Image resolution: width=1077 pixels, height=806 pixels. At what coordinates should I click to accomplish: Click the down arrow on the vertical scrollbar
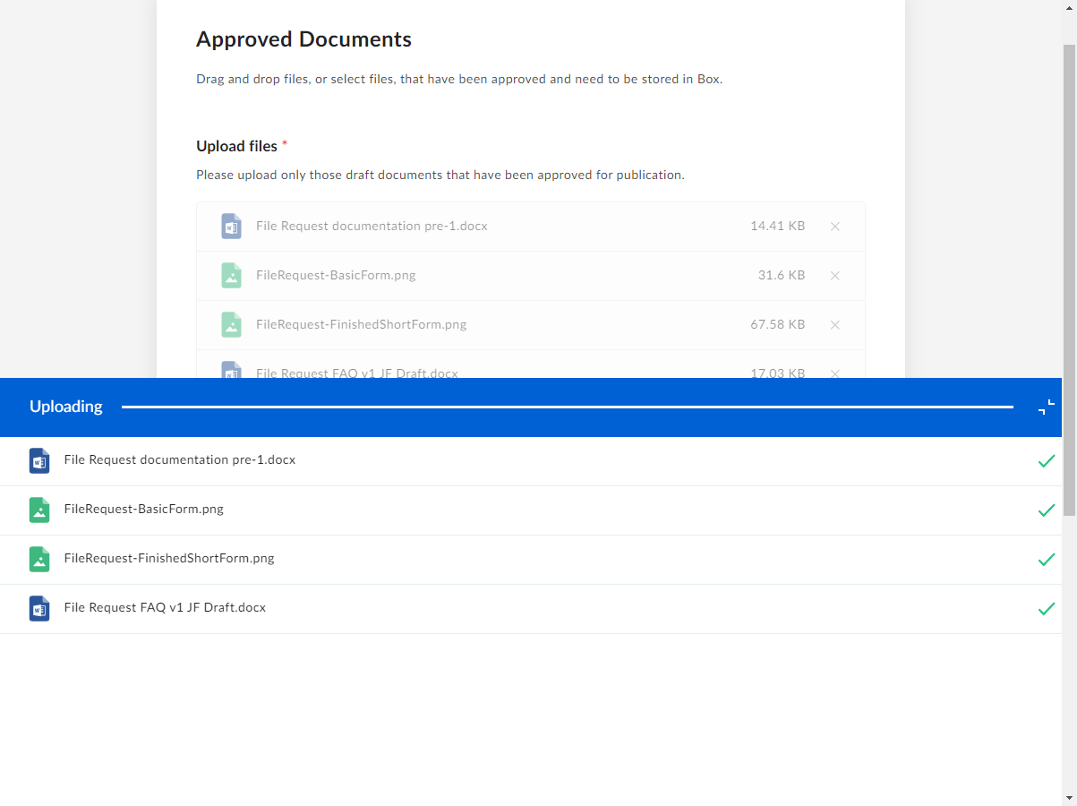pos(1070,798)
